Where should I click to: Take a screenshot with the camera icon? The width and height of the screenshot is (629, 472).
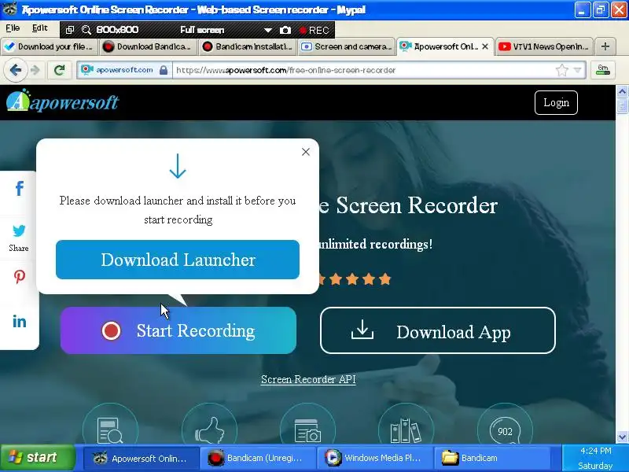tap(285, 30)
